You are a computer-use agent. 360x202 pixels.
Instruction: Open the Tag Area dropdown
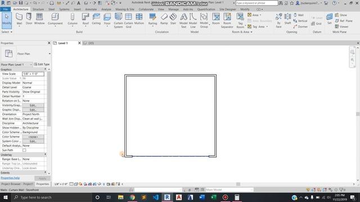coord(267,26)
